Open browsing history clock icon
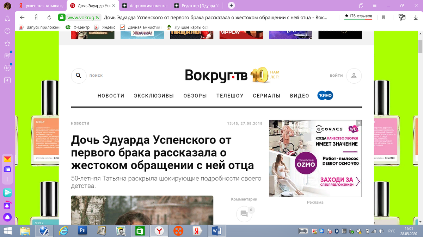This screenshot has height=237, width=423. 7,31
